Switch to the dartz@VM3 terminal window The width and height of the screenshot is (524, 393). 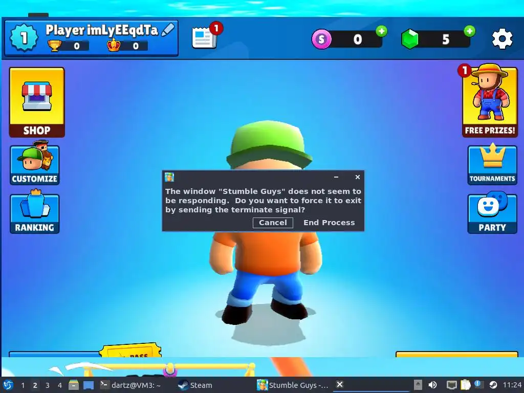[x=130, y=385]
